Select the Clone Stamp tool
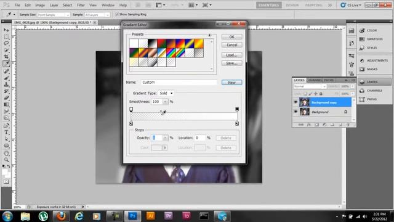394x222 pixels. [x=6, y=84]
